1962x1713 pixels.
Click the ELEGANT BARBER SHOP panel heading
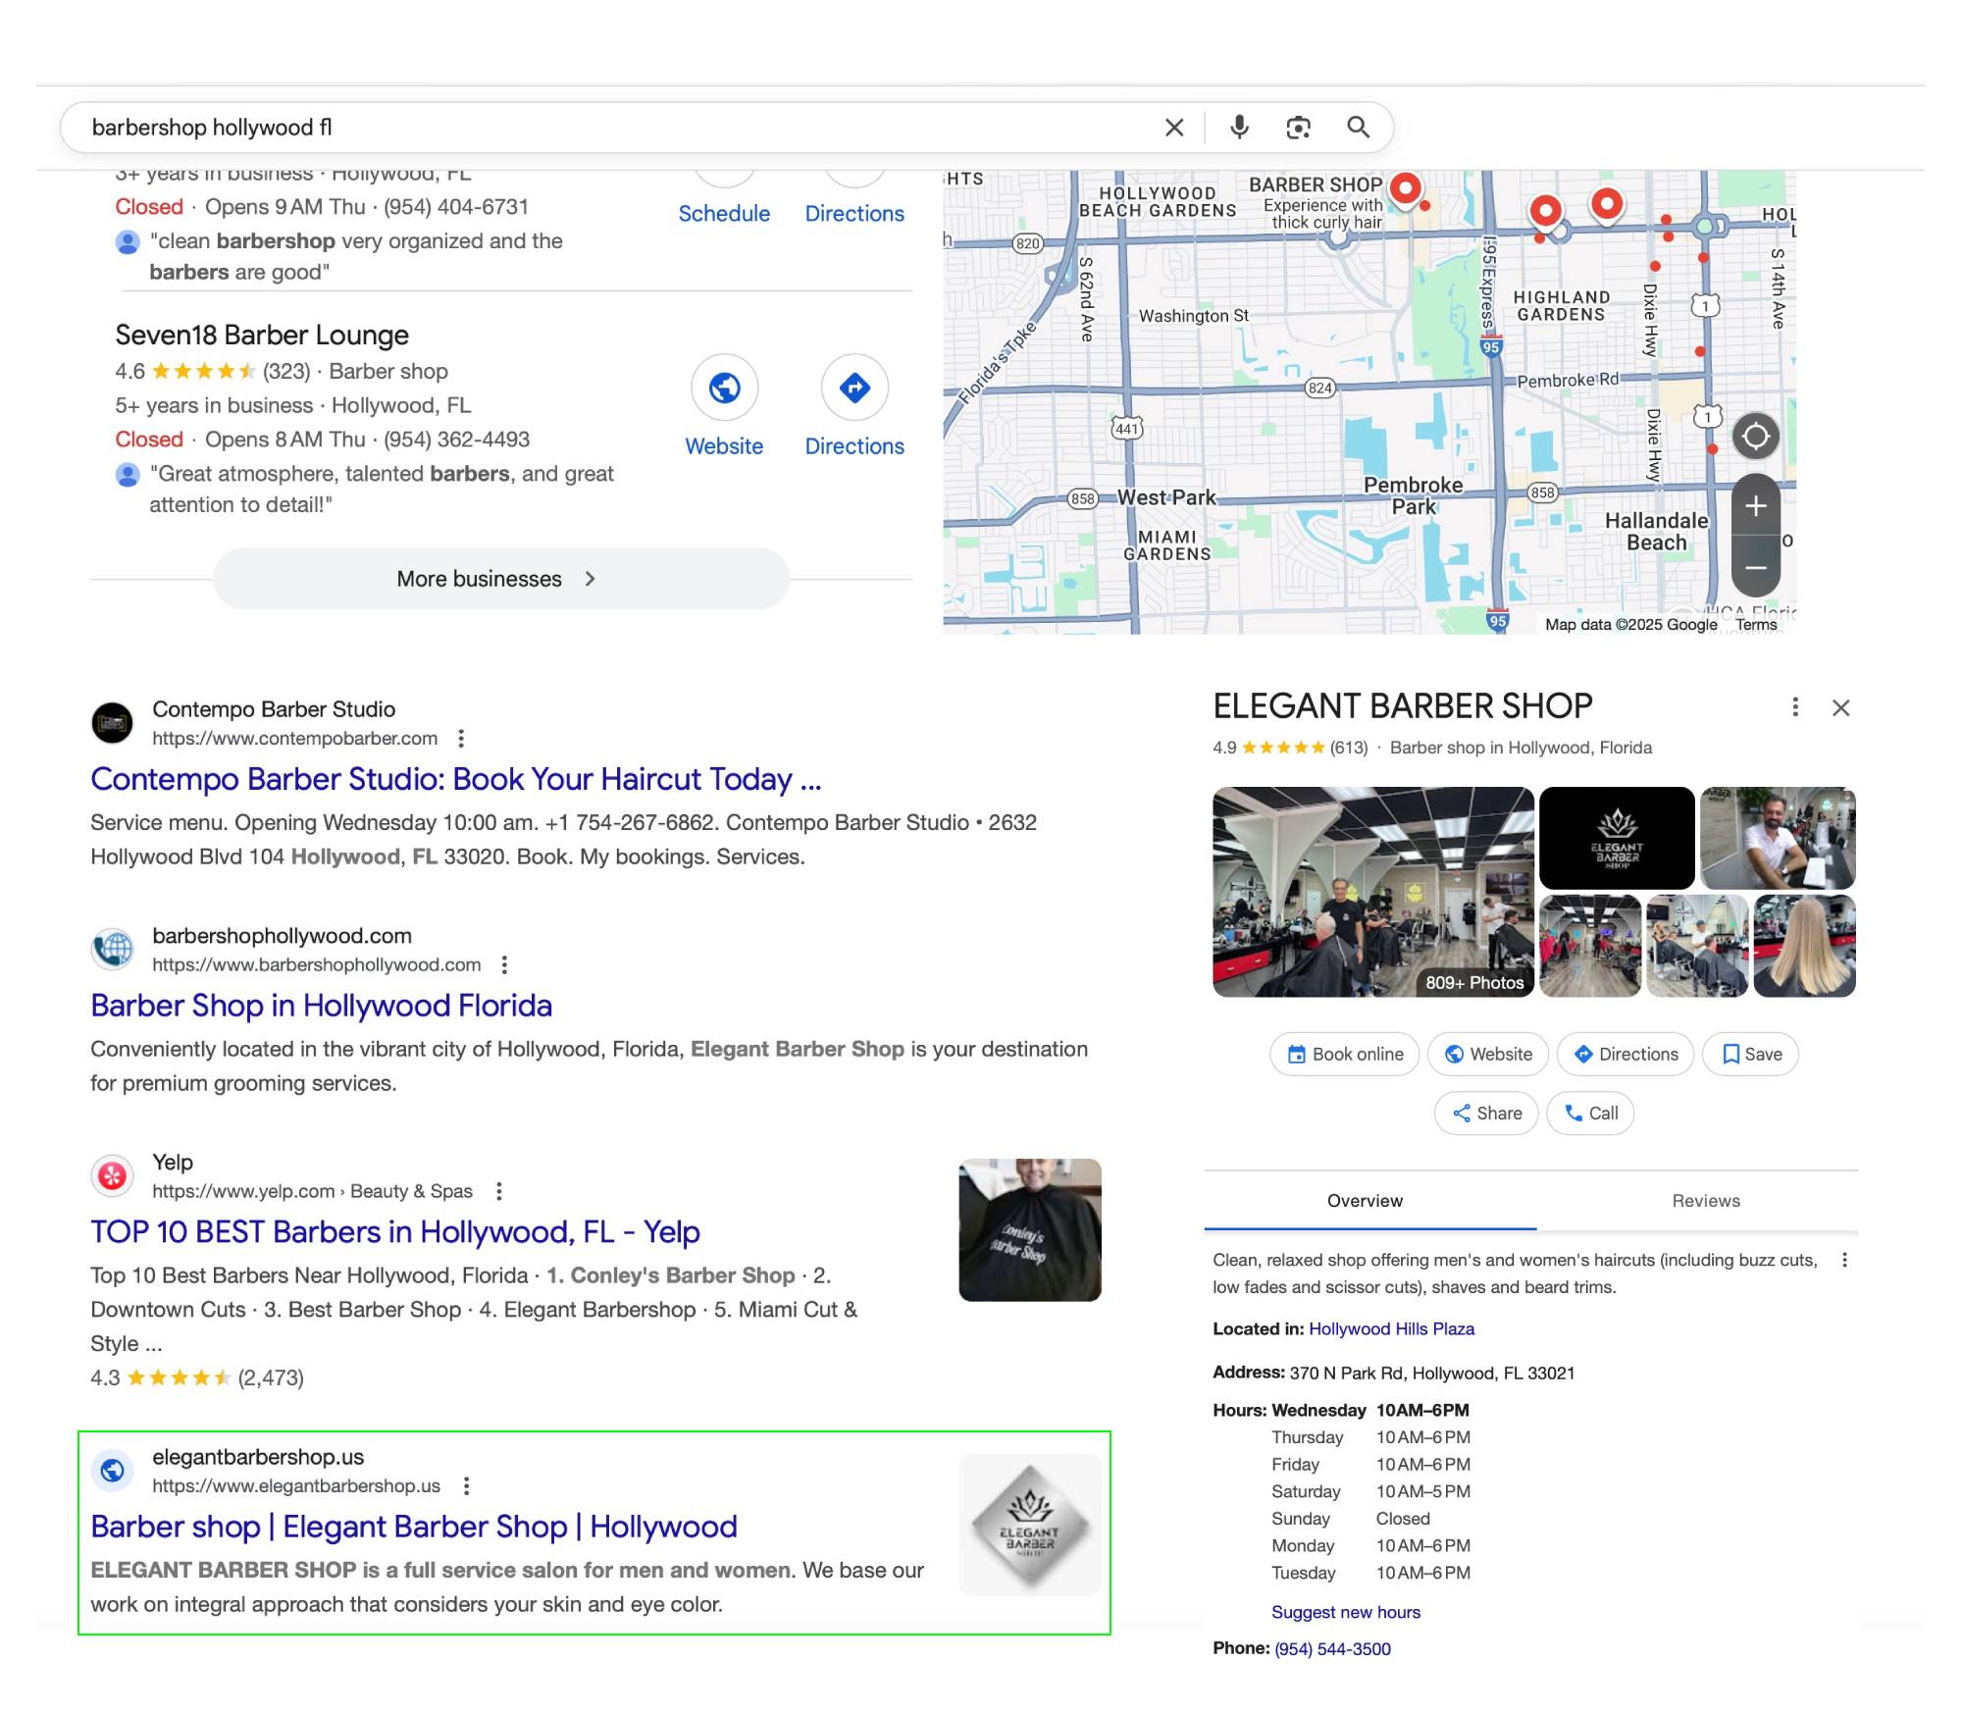tap(1402, 706)
